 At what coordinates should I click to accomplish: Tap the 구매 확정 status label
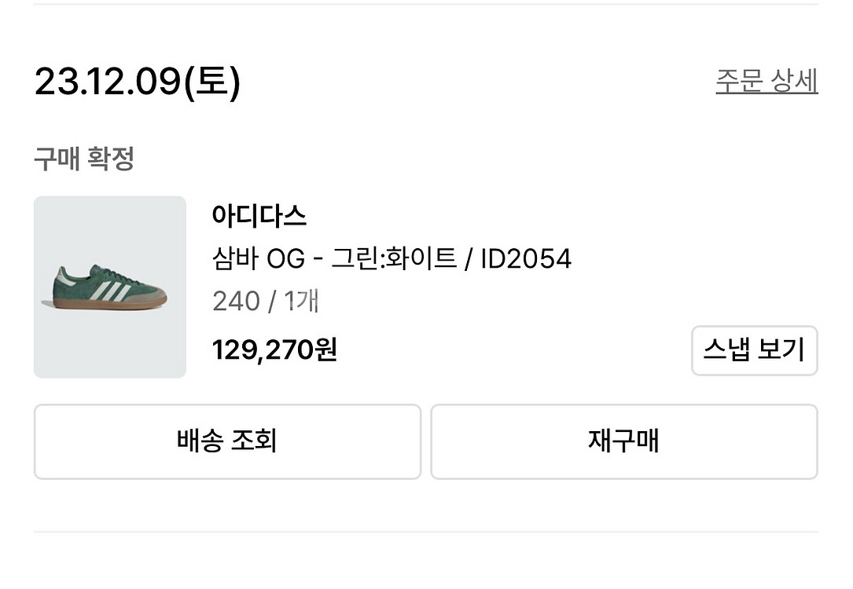pyautogui.click(x=84, y=159)
